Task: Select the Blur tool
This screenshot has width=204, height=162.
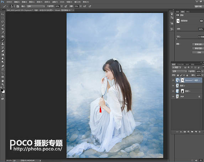Action: pos(2,58)
